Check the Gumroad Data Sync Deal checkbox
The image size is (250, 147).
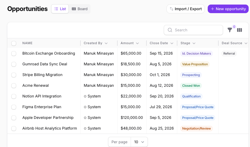click(14, 64)
